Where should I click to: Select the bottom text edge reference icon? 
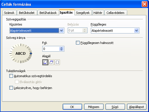pos(45,62)
